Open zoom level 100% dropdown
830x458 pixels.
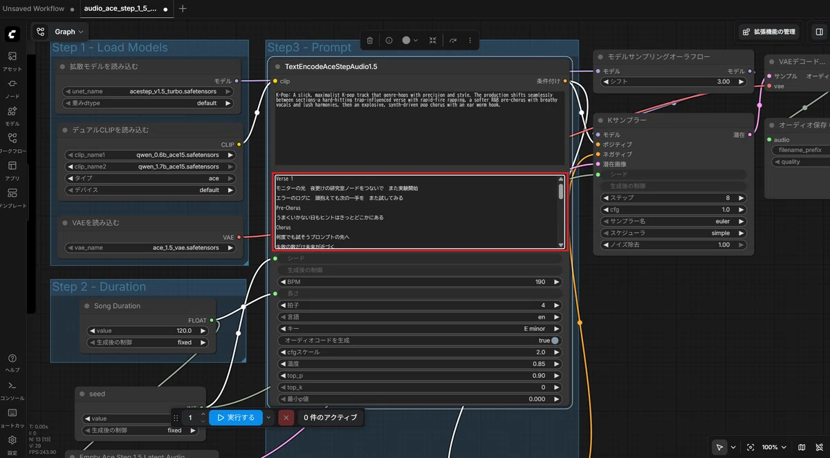pos(774,447)
